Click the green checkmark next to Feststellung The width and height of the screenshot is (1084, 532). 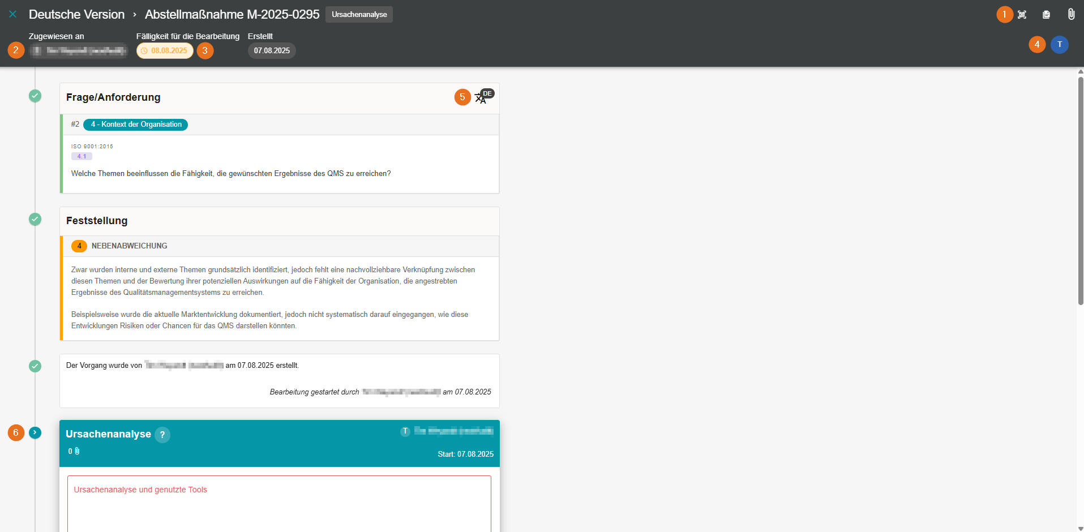pos(35,219)
